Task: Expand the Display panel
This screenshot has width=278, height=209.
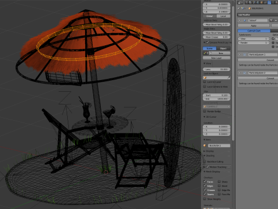Action: point(204,151)
